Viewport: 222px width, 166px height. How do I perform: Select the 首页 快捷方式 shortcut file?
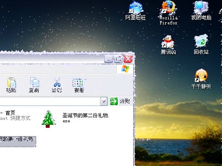[15, 115]
